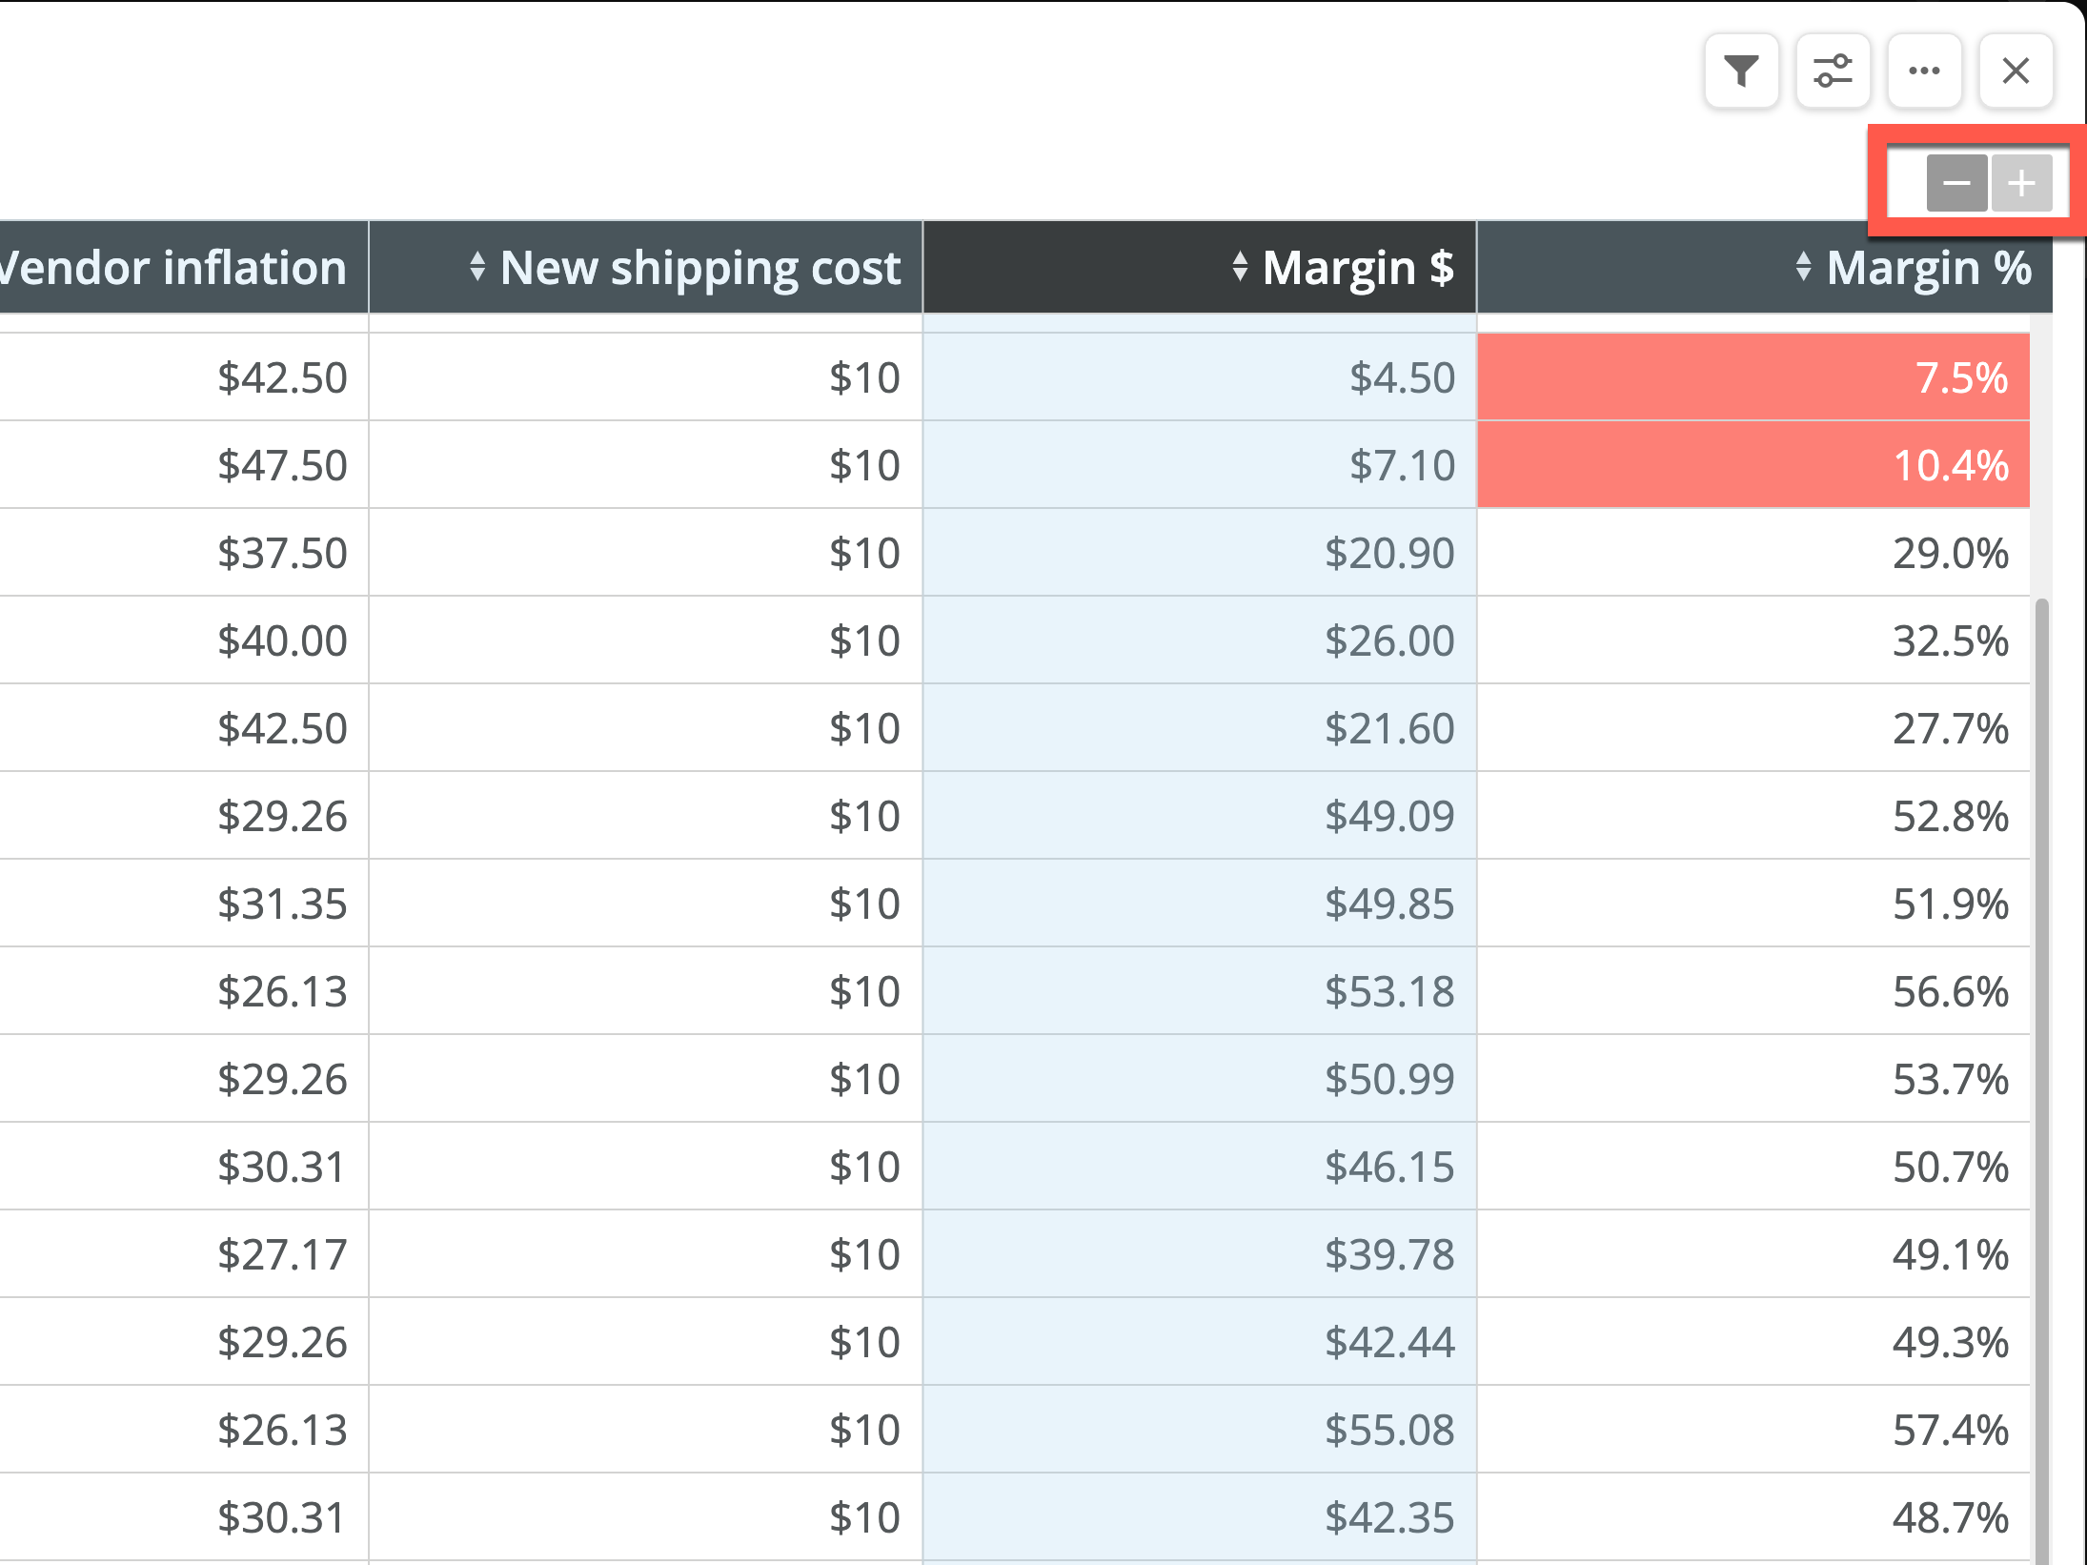Click the red 7.5% margin cell
Screen dimensions: 2087x1565
coord(1753,377)
